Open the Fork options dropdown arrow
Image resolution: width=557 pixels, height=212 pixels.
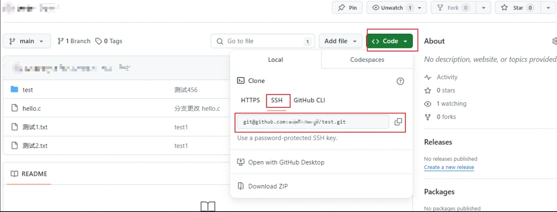coord(484,8)
